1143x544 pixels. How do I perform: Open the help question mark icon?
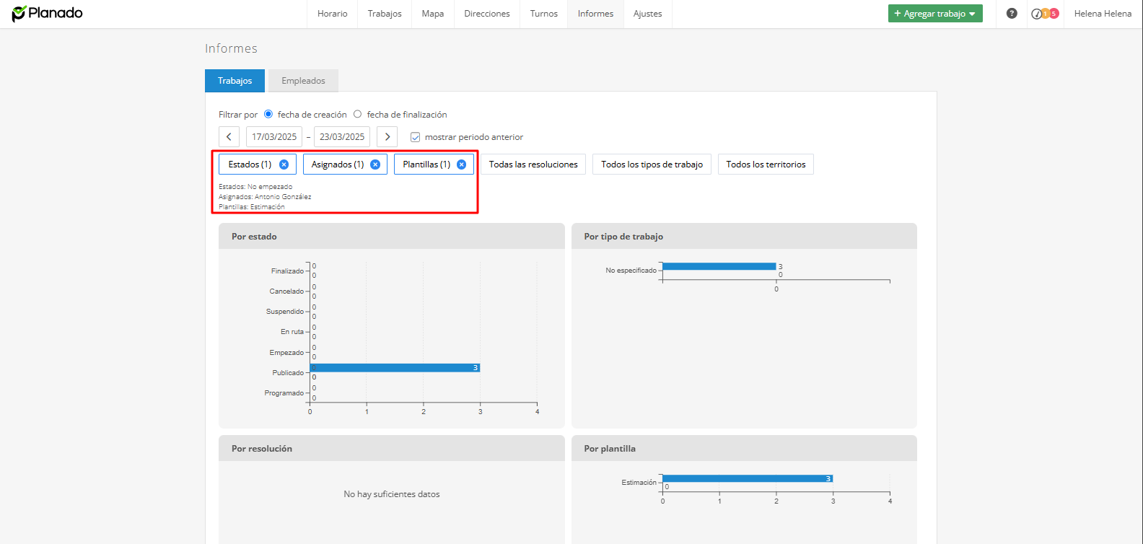pyautogui.click(x=1012, y=13)
